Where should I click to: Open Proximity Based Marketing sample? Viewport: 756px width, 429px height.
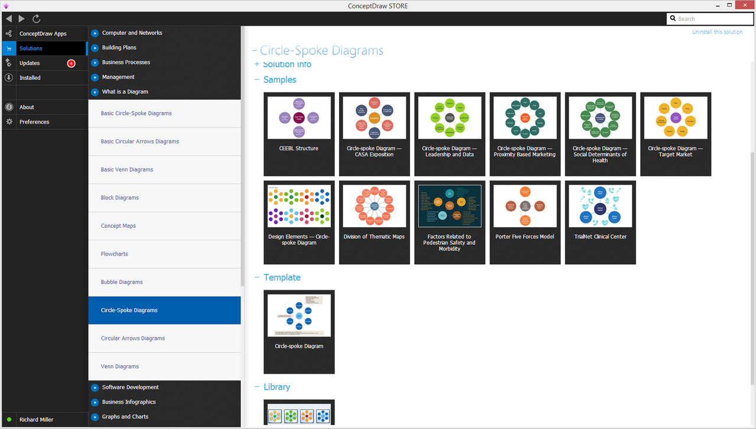pyautogui.click(x=525, y=134)
